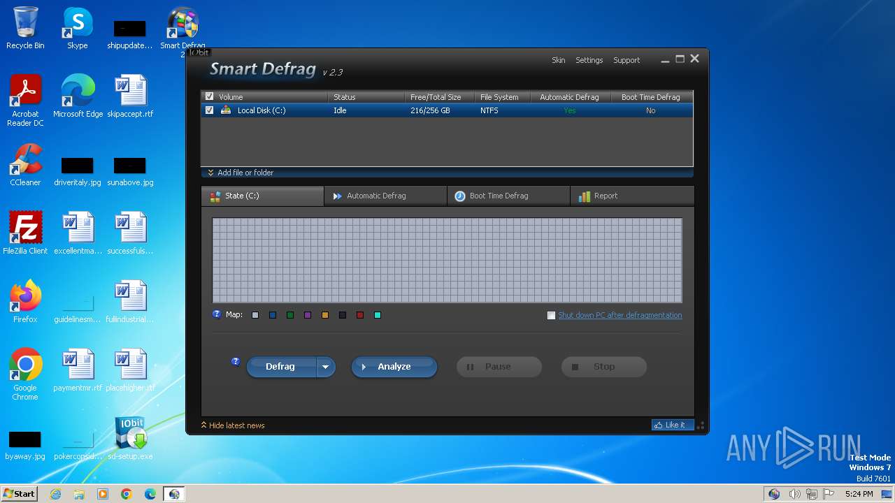The width and height of the screenshot is (895, 503).
Task: Click the red map legend swatch
Action: 360,315
